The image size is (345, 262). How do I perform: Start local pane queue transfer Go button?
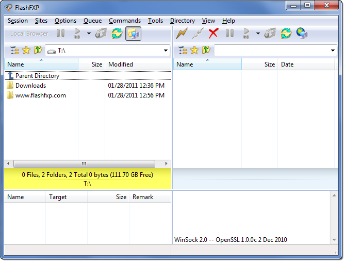coord(77,34)
